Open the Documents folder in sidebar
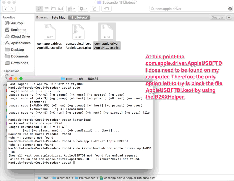 pyautogui.click(x=20, y=56)
